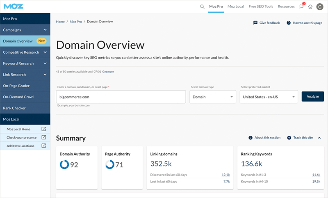
Task: Collapse the Summary section chevron
Action: (x=319, y=138)
